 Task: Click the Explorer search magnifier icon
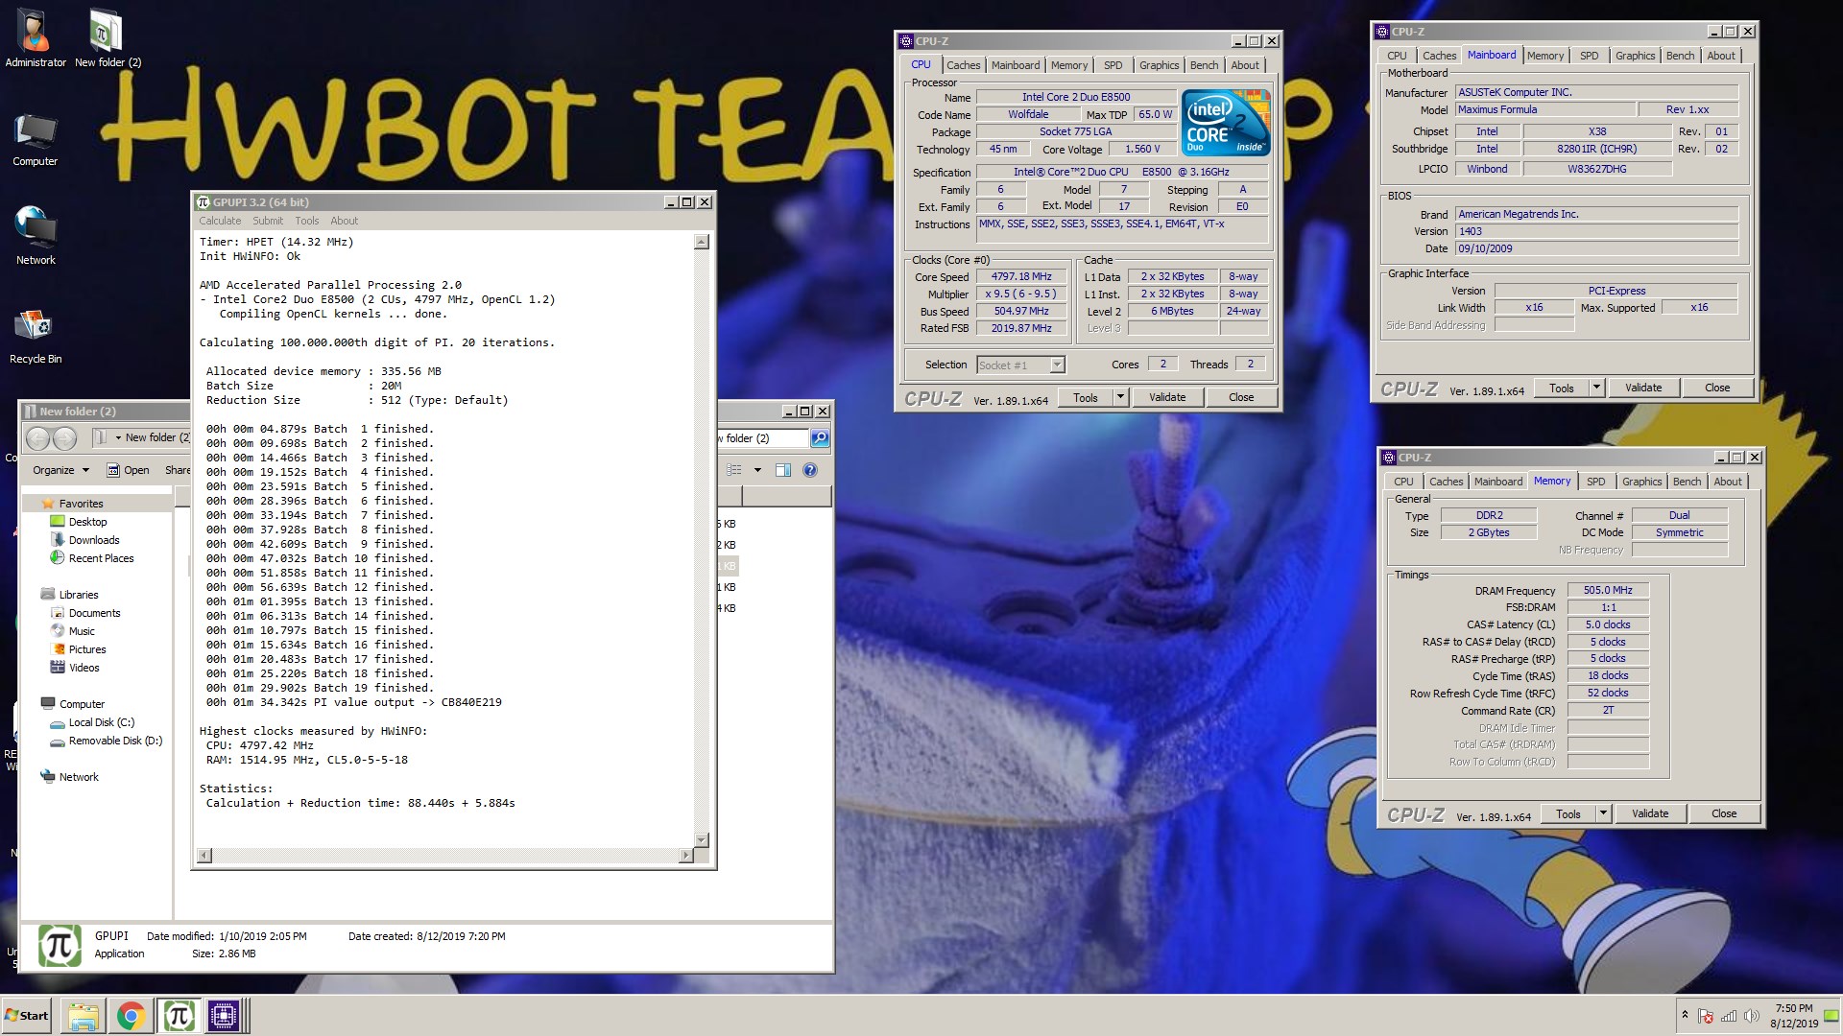pos(820,438)
